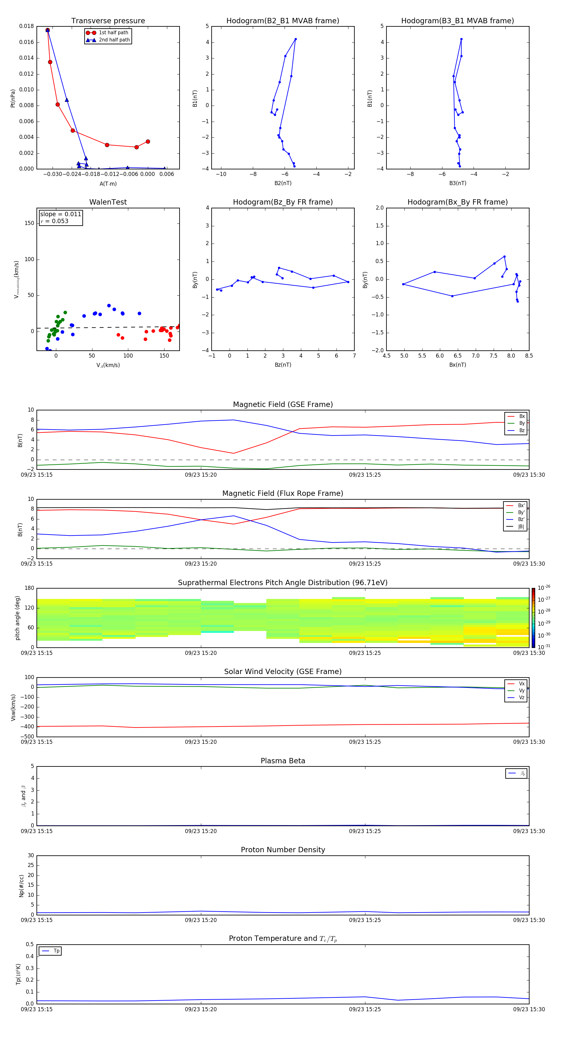Click the '09/23 15:20' tick under GSE magnetic field
The height and width of the screenshot is (1037, 566).
click(201, 475)
